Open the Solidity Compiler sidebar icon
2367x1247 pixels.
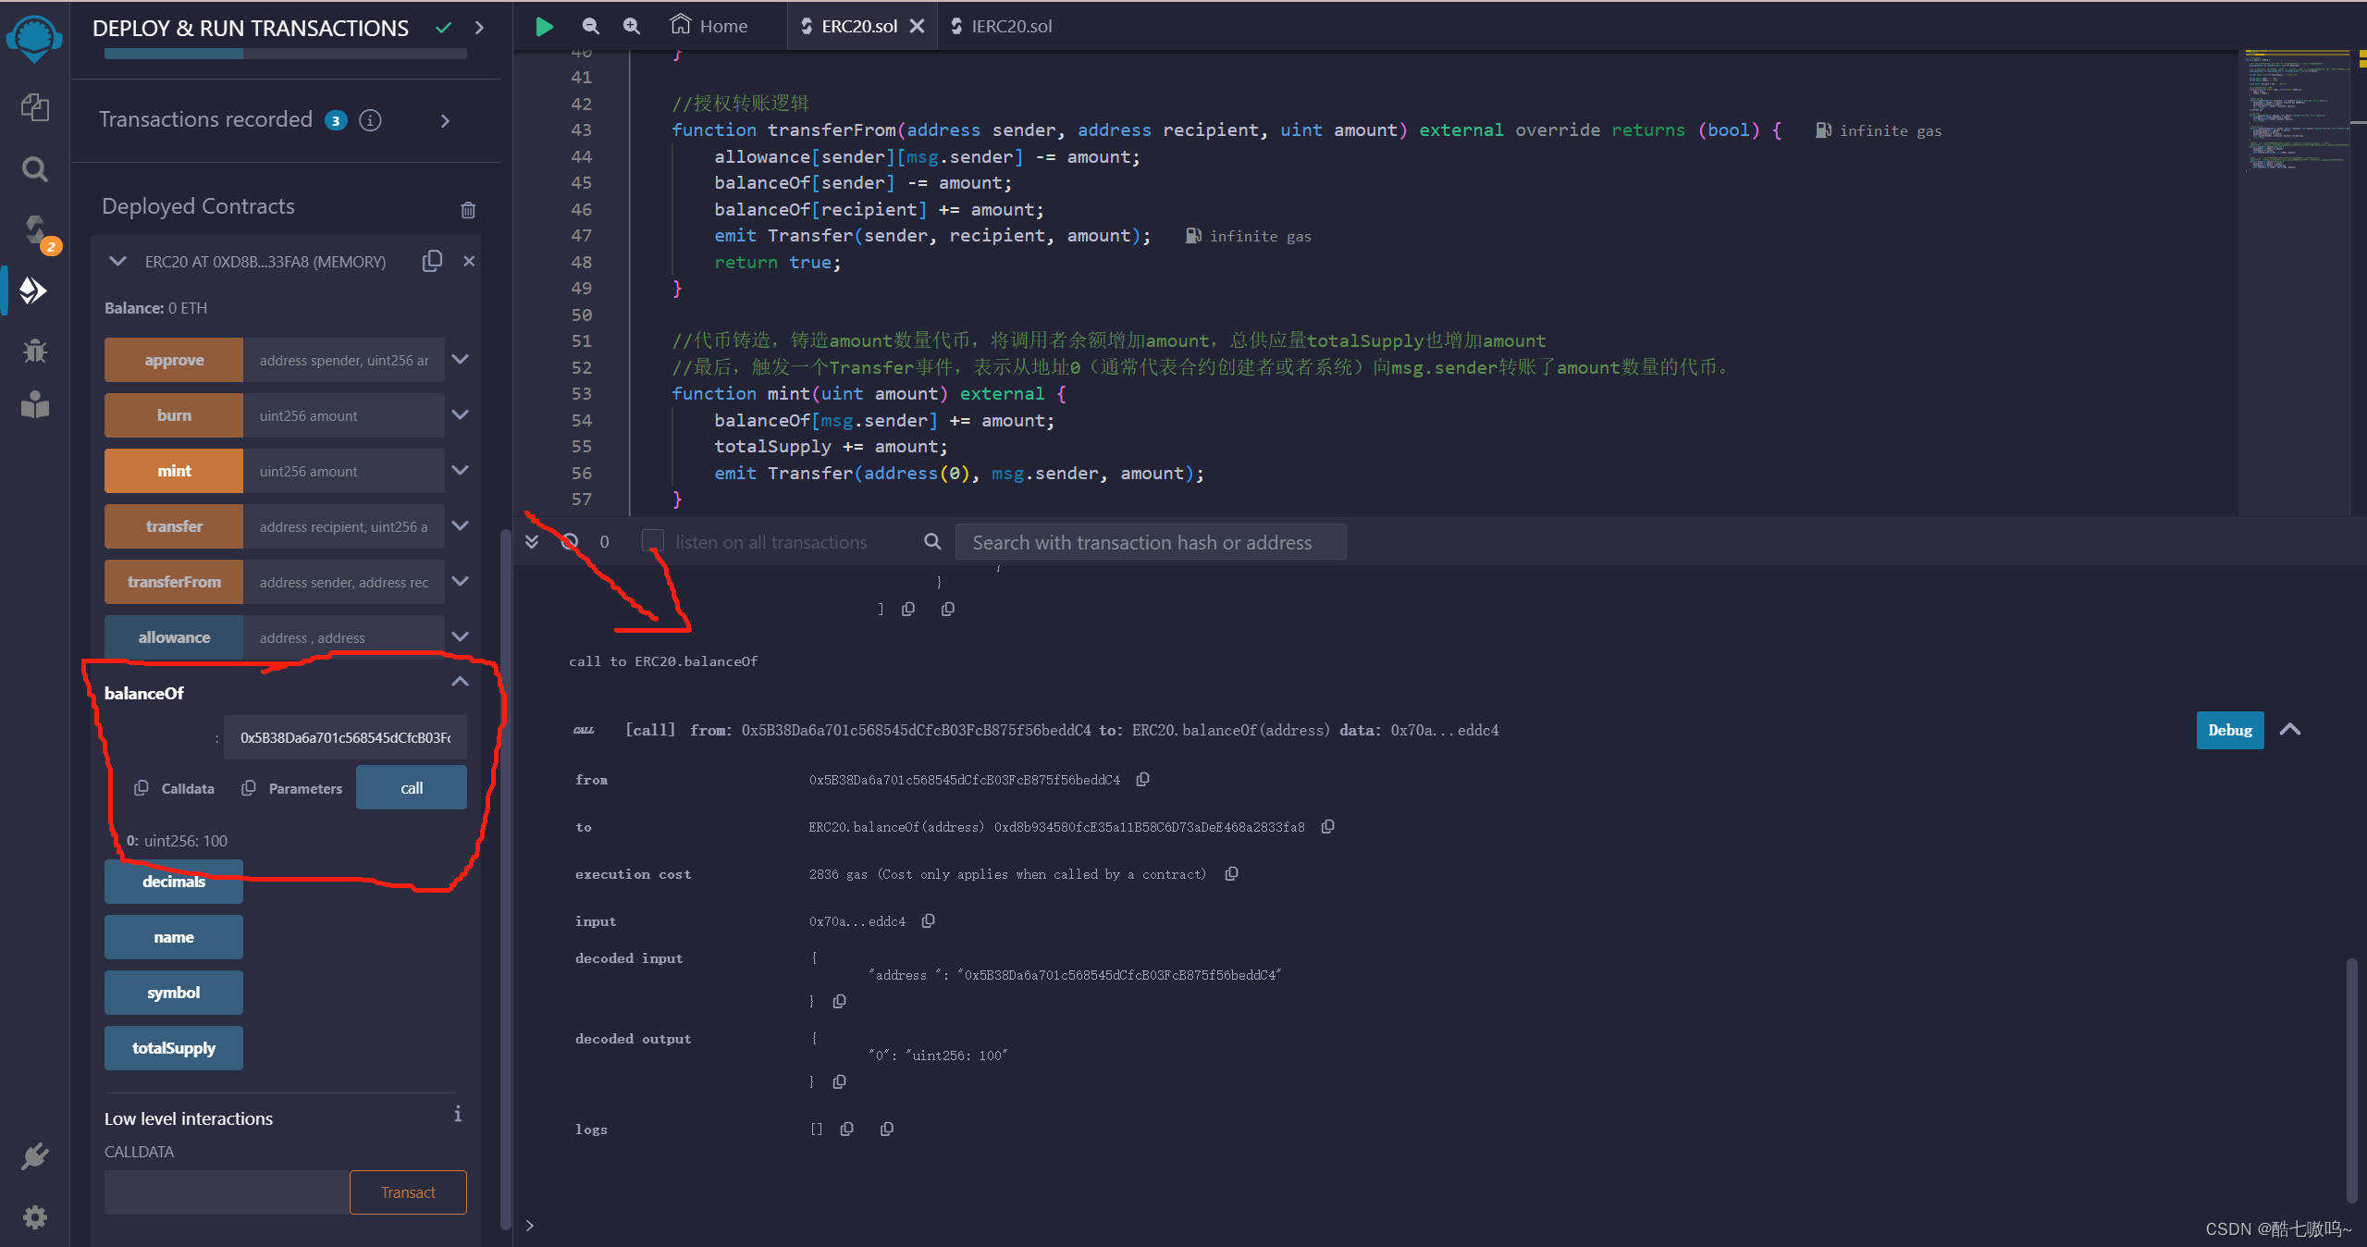pyautogui.click(x=37, y=231)
